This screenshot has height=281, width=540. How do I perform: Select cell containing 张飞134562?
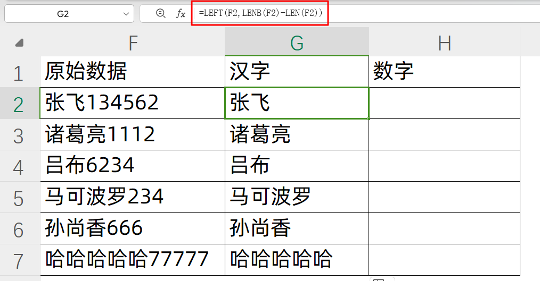pyautogui.click(x=133, y=103)
